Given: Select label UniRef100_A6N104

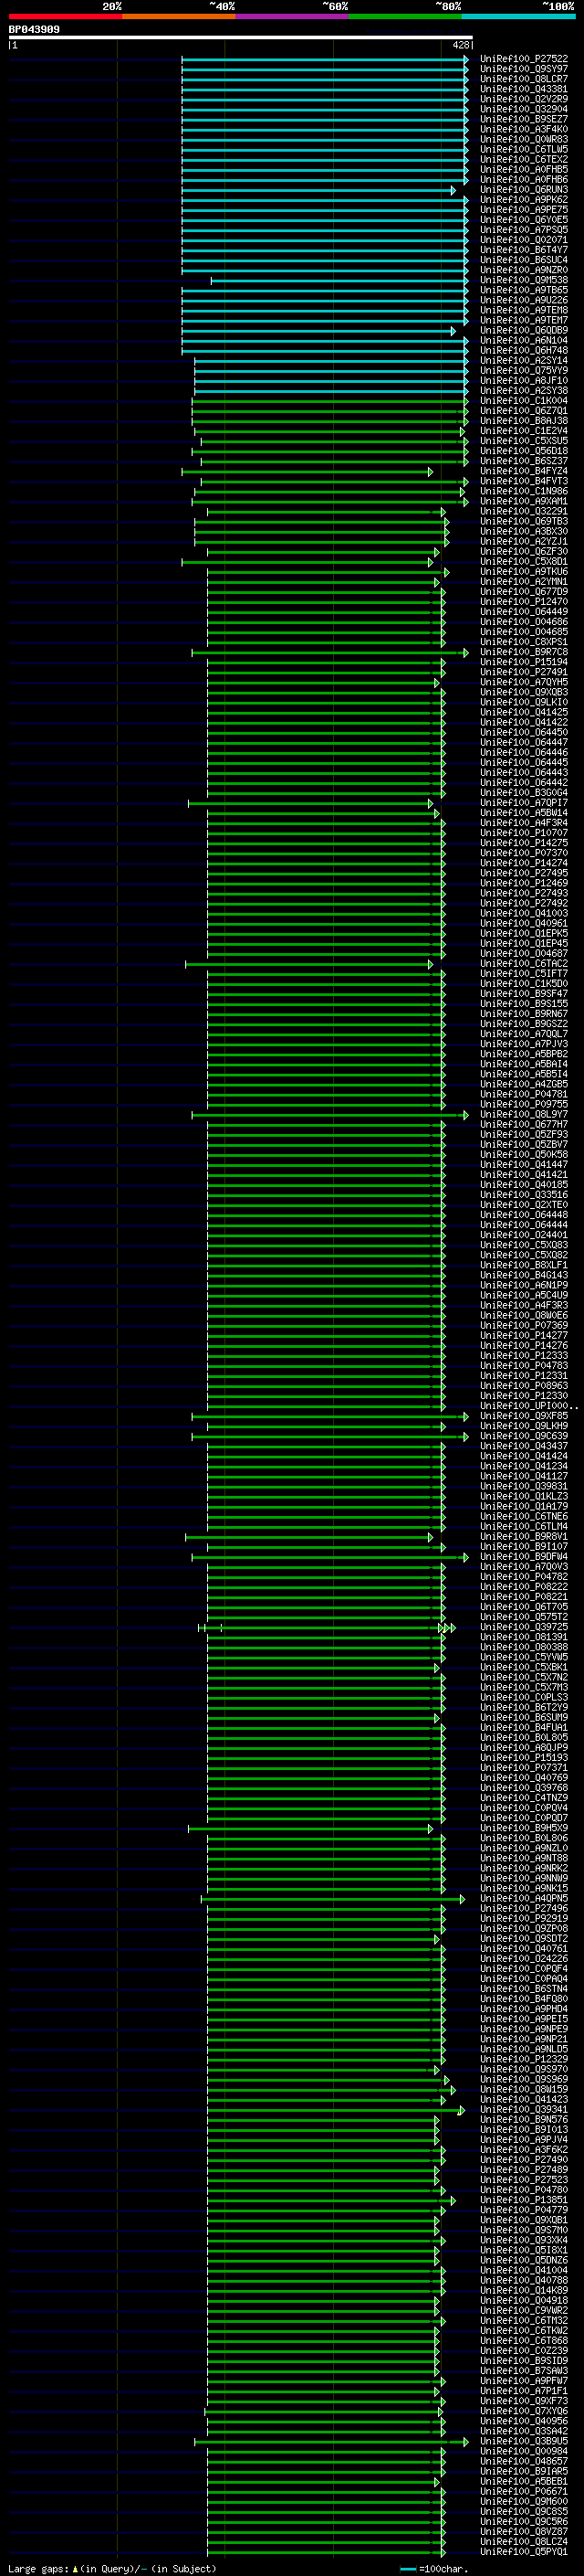Looking at the screenshot, I should (x=523, y=341).
